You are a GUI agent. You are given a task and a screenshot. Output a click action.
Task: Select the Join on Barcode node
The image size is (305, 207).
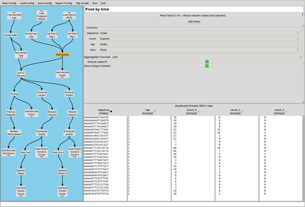pos(21,74)
